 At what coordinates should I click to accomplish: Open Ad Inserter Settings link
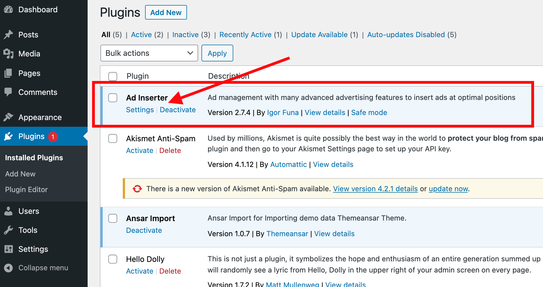point(140,110)
